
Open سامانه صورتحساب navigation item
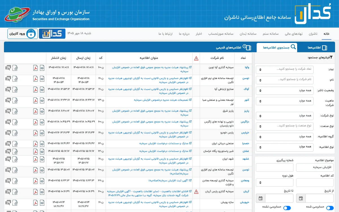point(221,34)
